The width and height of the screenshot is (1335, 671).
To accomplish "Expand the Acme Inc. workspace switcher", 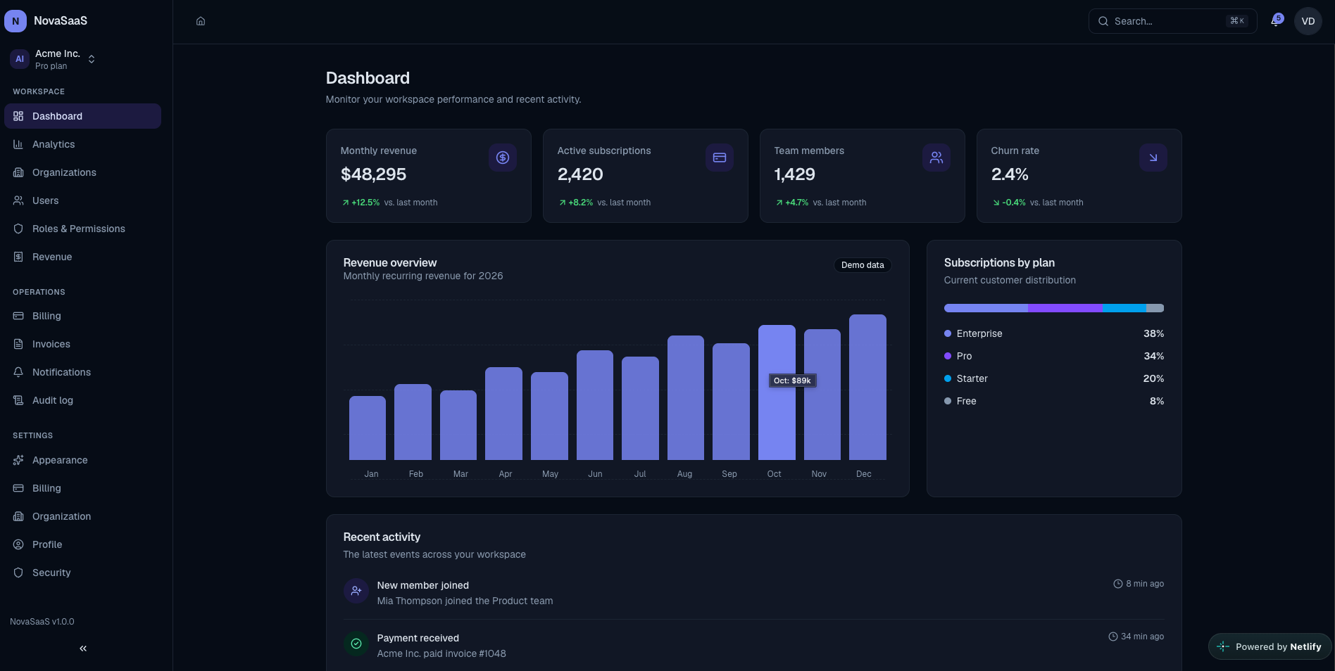I will 53,59.
